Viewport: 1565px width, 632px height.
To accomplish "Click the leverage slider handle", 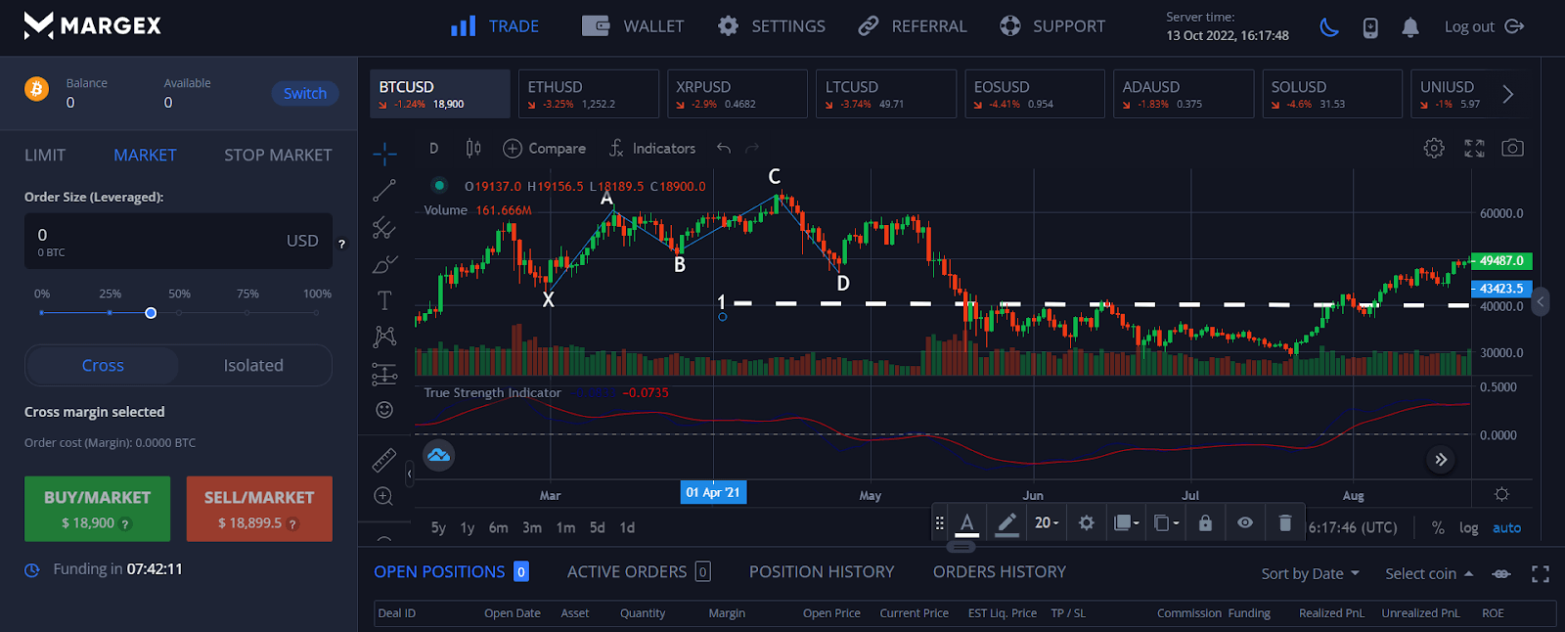I will coord(151,313).
